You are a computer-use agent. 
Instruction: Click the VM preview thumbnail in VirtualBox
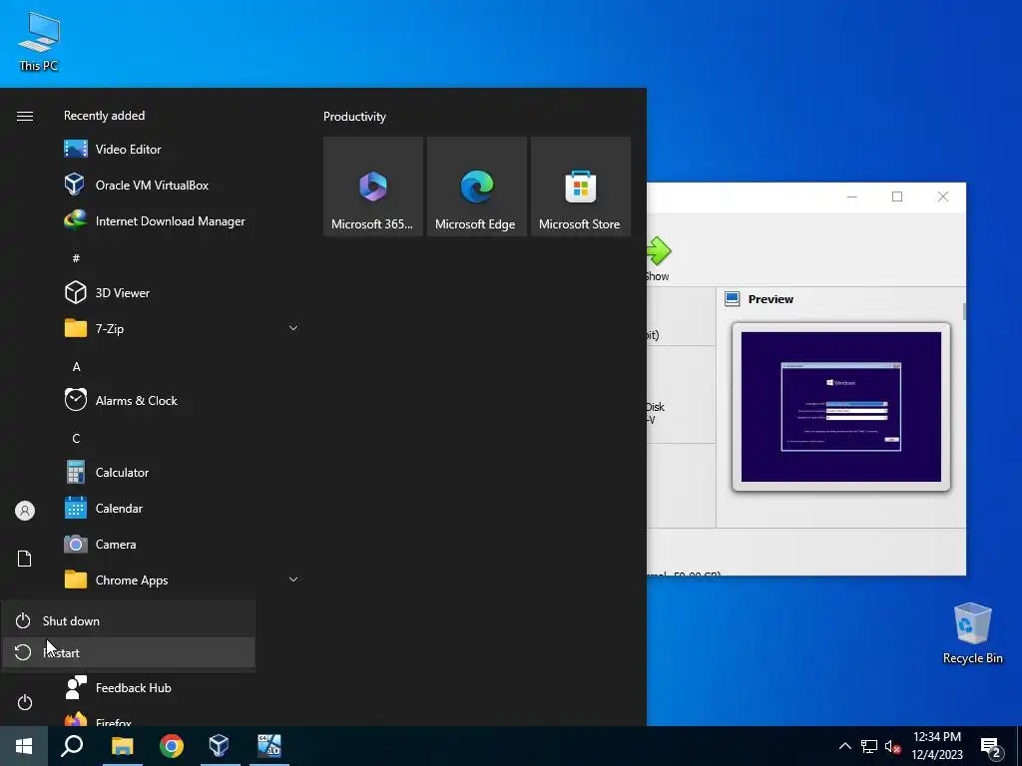click(x=840, y=407)
